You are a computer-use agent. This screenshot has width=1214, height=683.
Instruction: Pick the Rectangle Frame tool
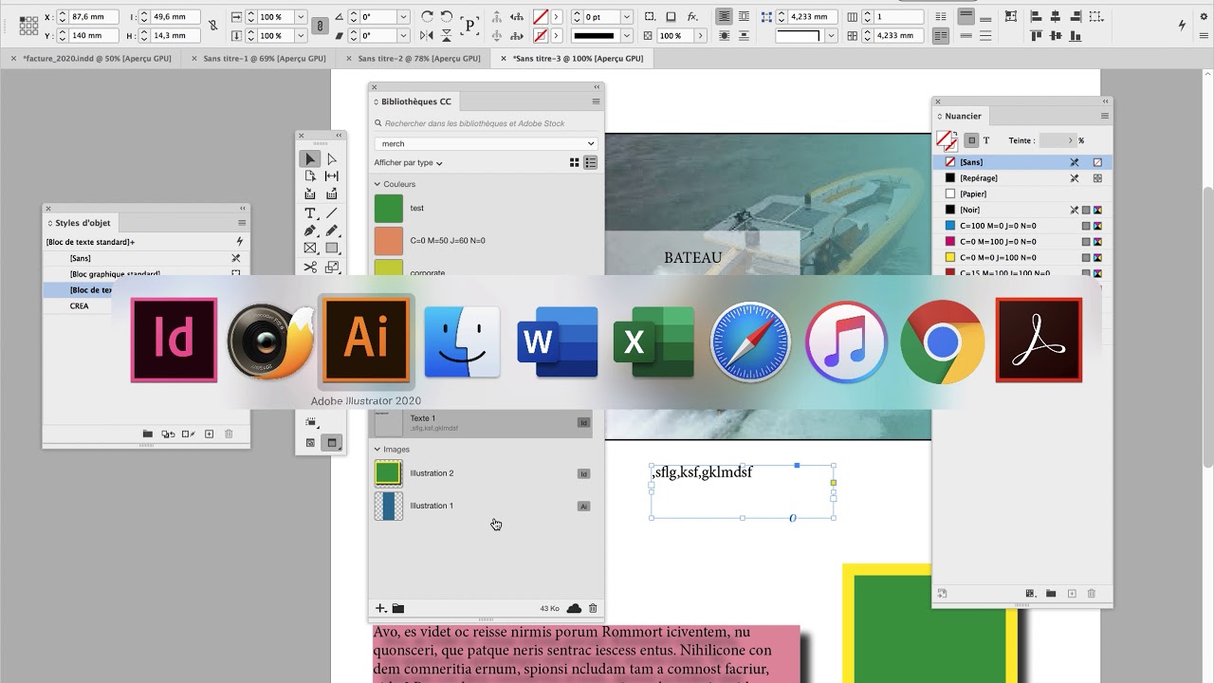point(310,249)
